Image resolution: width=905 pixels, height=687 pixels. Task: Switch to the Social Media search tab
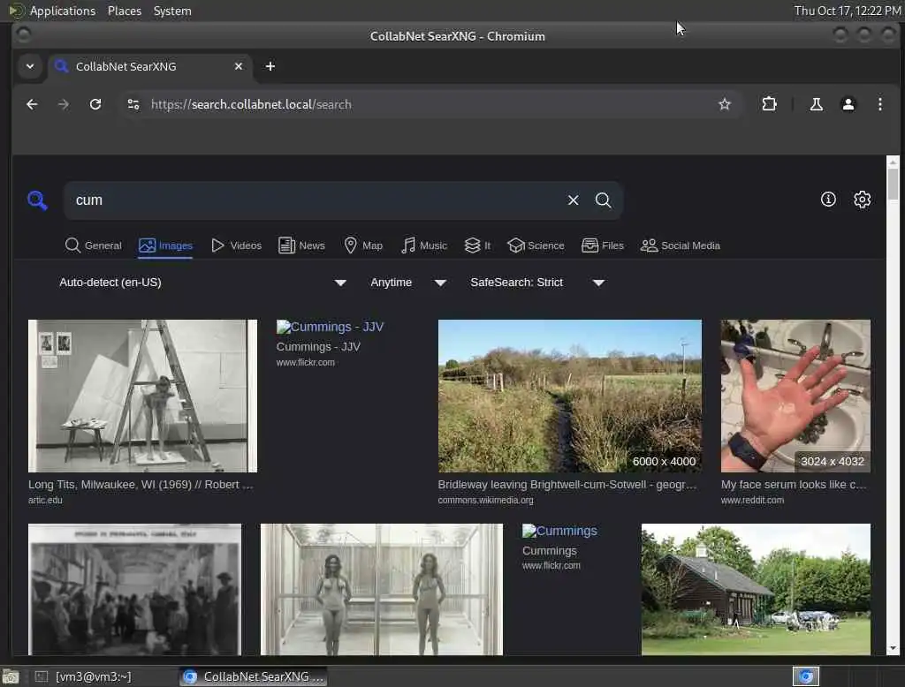pos(681,245)
